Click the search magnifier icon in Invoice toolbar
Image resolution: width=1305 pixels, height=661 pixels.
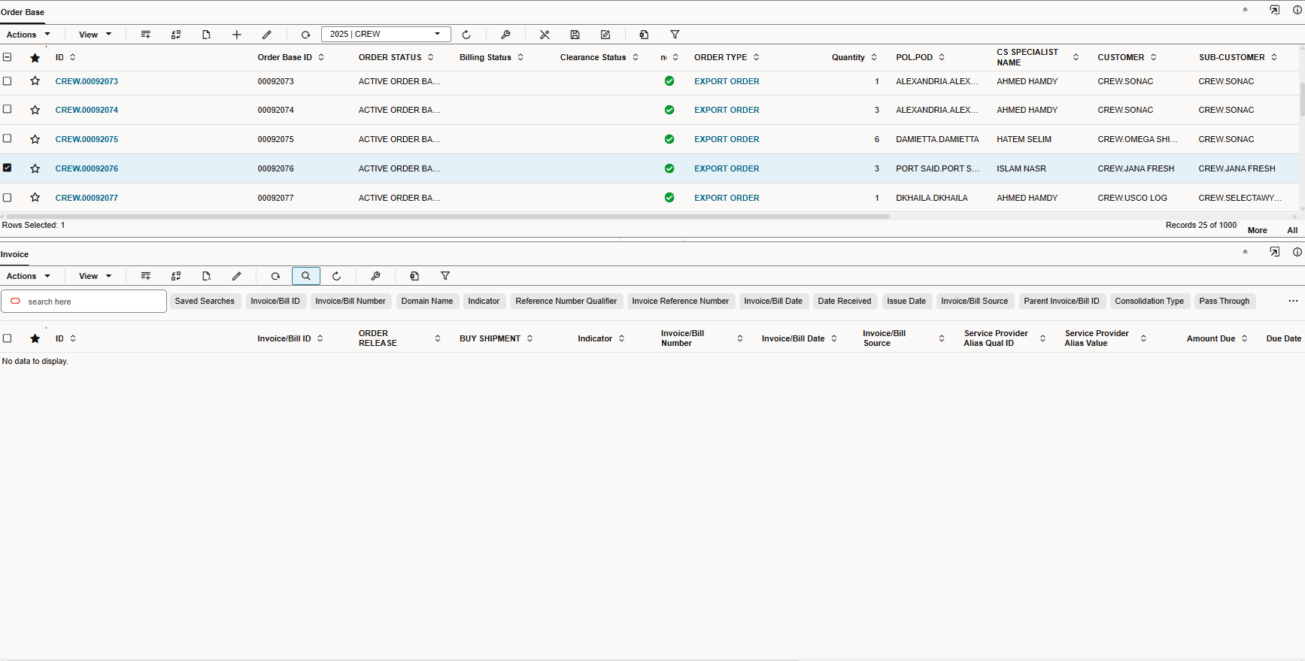(306, 276)
